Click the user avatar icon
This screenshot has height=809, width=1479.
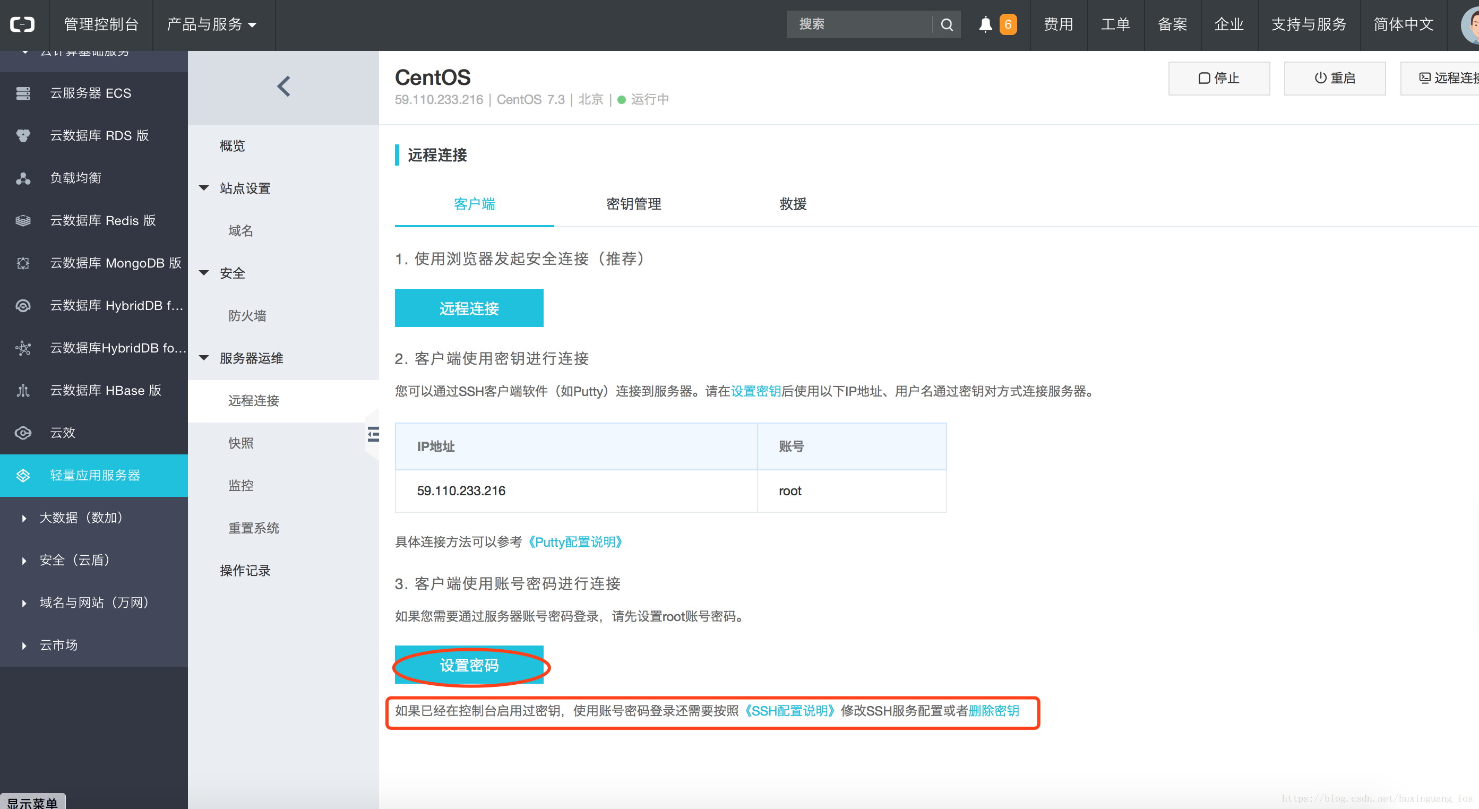click(x=1470, y=25)
